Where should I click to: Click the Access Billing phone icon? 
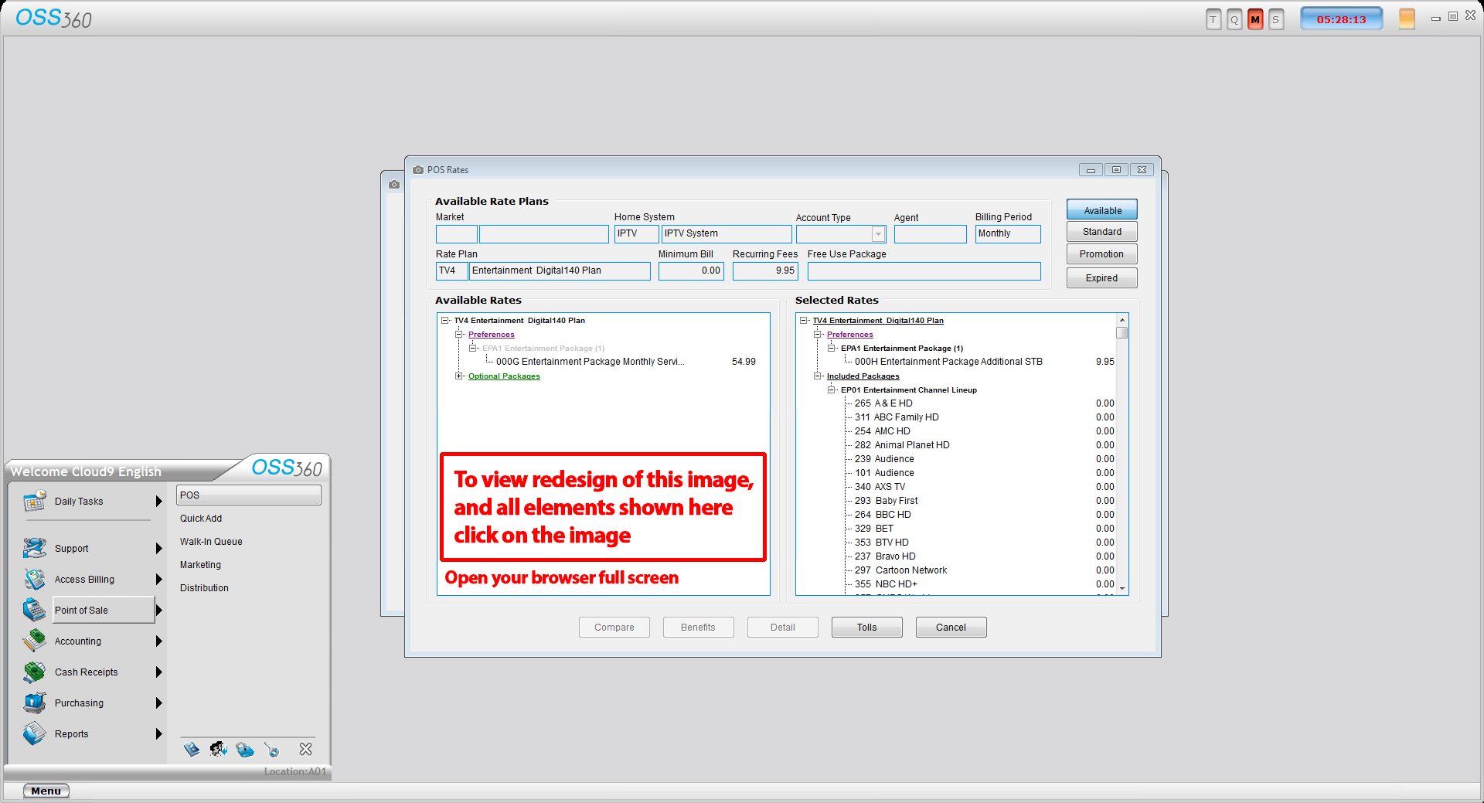[35, 579]
